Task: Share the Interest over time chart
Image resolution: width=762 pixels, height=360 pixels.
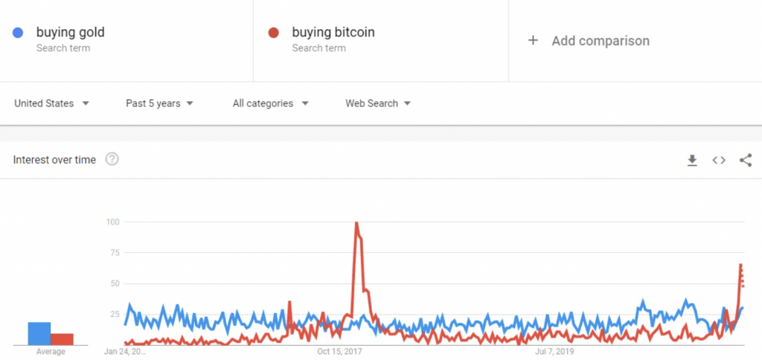Action: 746,160
